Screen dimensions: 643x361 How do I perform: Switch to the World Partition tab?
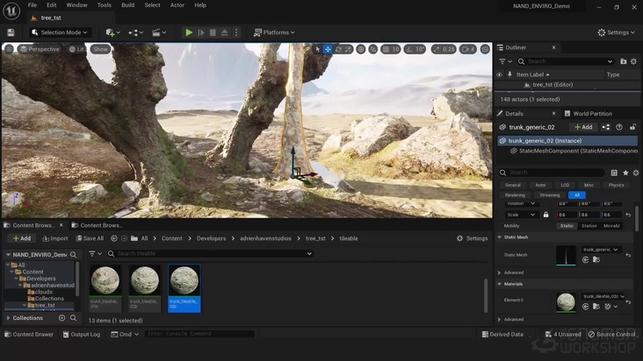591,113
